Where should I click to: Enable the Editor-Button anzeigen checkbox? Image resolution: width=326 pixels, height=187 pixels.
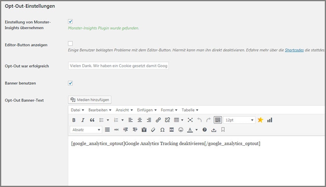pos(70,43)
